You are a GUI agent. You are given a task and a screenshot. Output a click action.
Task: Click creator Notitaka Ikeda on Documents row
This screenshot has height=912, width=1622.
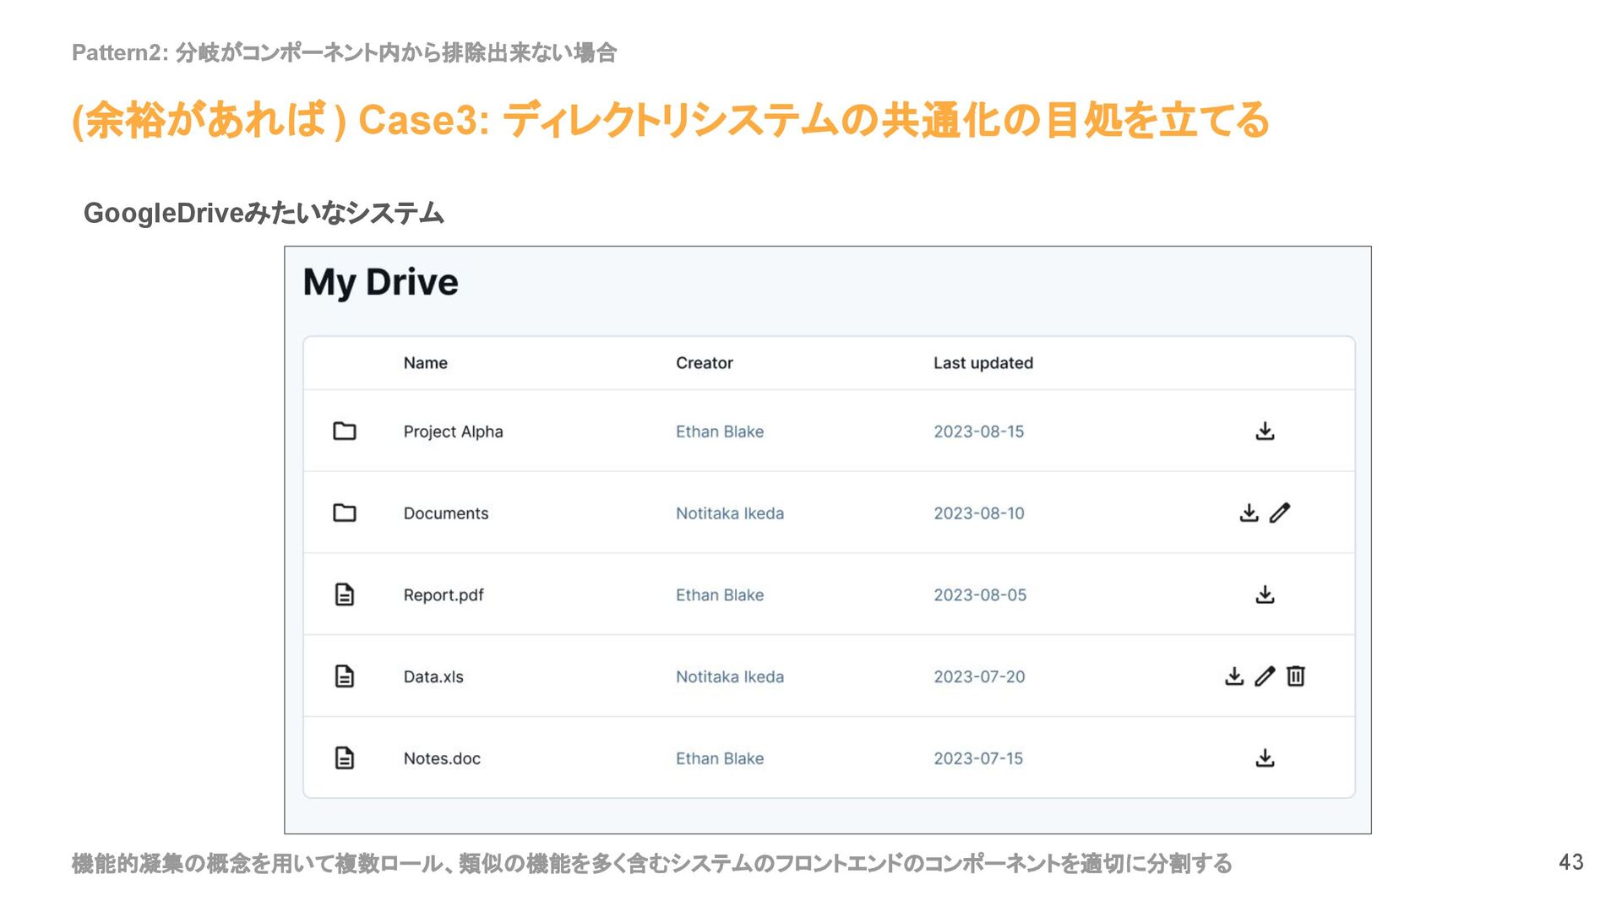[730, 513]
